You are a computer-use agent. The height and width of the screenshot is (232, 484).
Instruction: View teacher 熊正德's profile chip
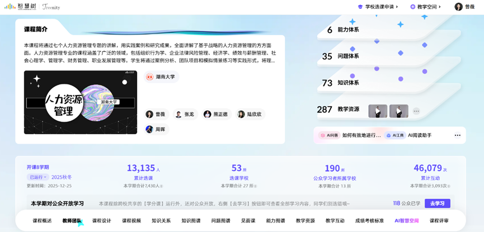pyautogui.click(x=215, y=114)
